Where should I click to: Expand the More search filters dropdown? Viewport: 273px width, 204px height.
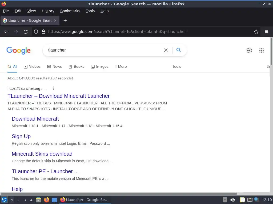click(121, 67)
